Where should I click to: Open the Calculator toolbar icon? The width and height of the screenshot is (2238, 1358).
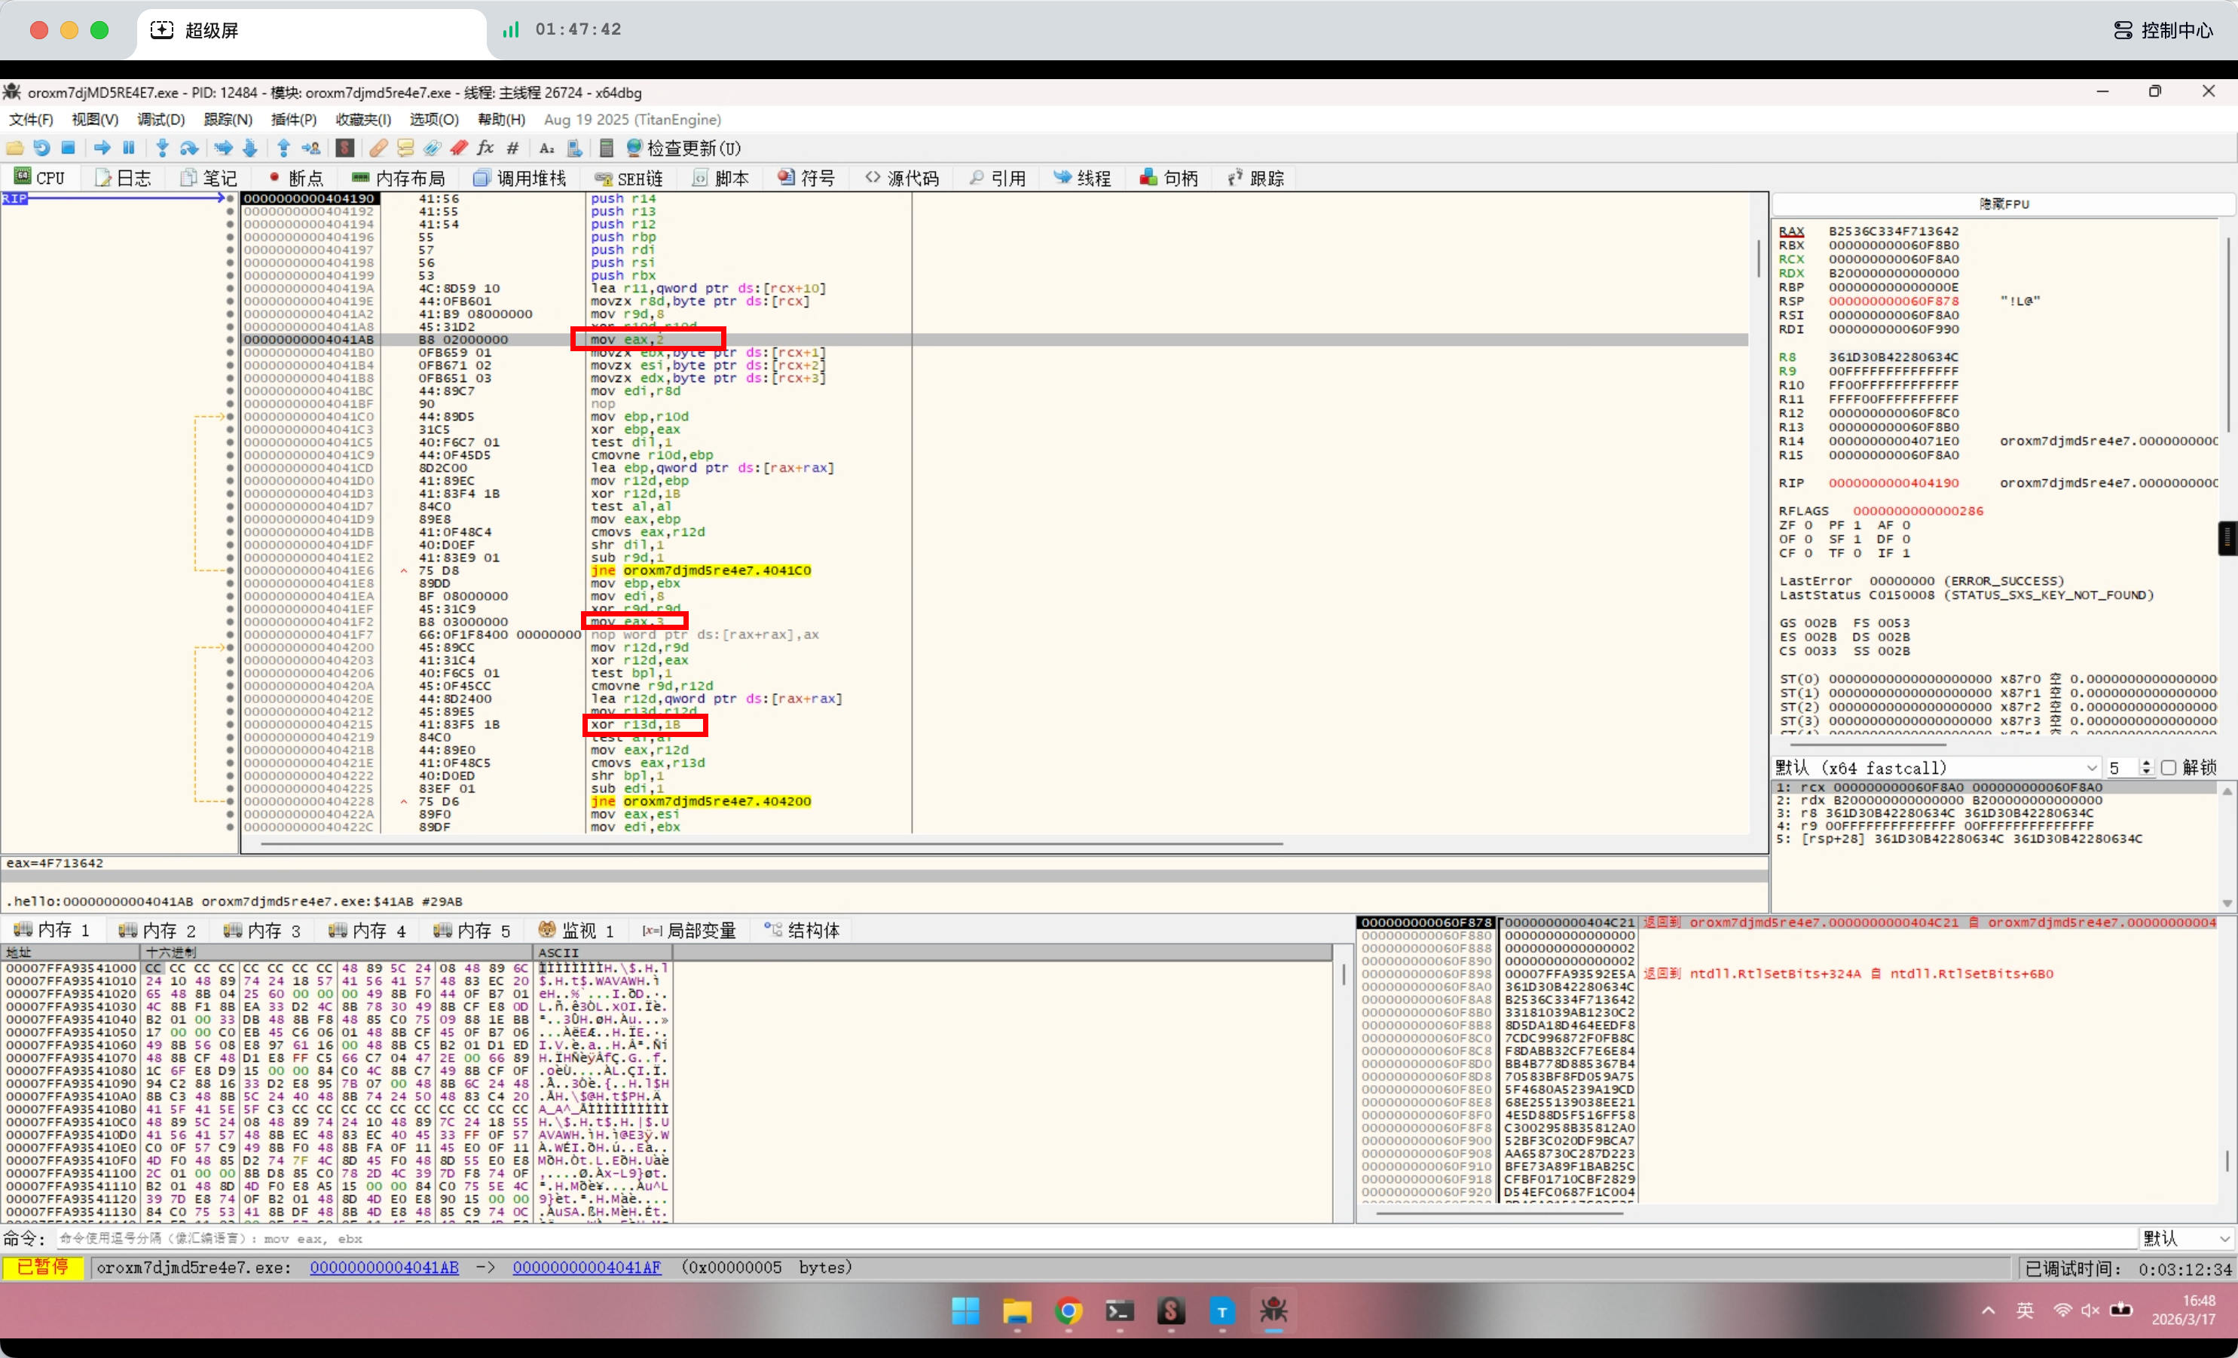click(607, 148)
